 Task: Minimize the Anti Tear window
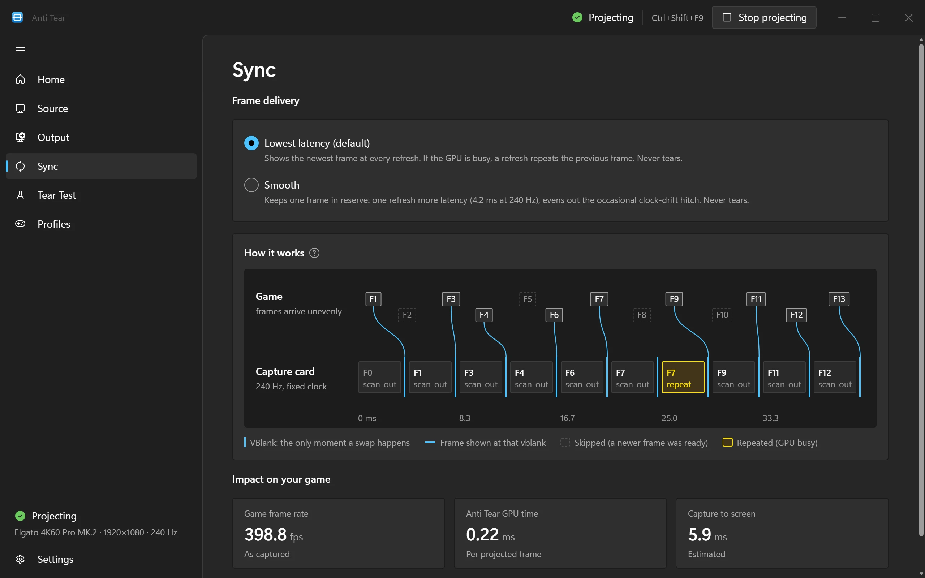[842, 18]
